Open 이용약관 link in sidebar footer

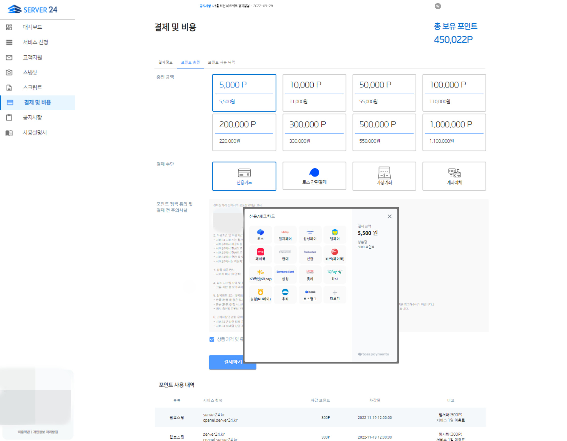(24, 432)
